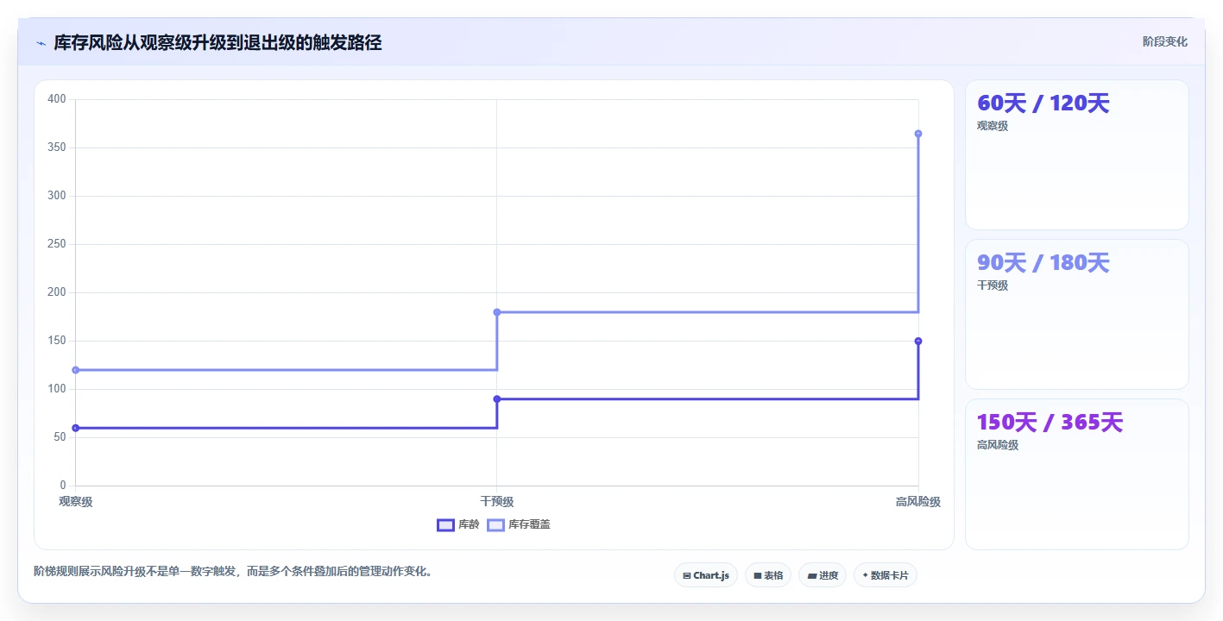This screenshot has height=621, width=1223.
Task: Click the Chart.js chip
Action: coord(706,575)
